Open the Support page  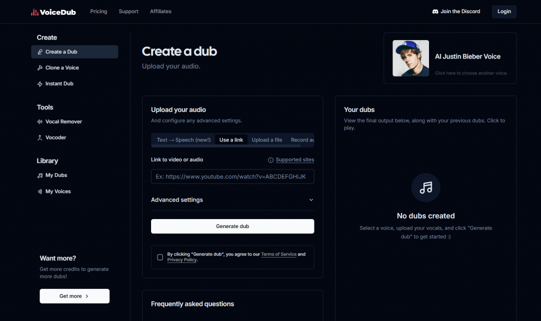tap(129, 12)
